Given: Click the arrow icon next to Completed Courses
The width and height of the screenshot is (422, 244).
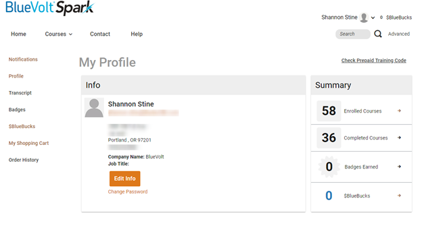Looking at the screenshot, I should (x=399, y=138).
